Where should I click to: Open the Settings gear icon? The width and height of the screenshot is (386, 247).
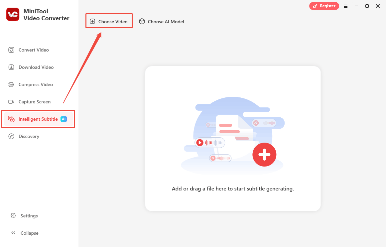coord(14,215)
